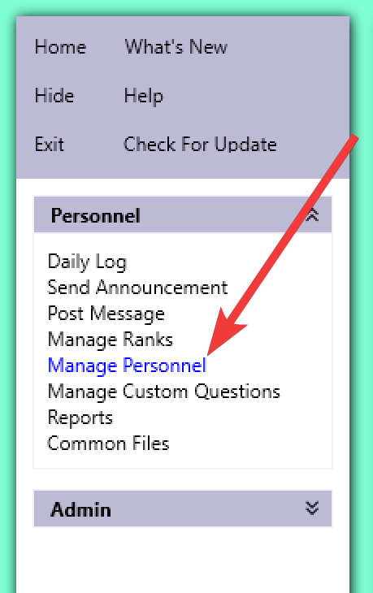Open Manage Custom Questions
The width and height of the screenshot is (373, 593).
pyautogui.click(x=164, y=392)
